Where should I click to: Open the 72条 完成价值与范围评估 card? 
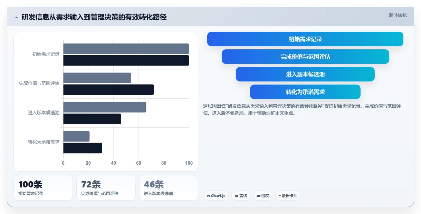(x=106, y=188)
